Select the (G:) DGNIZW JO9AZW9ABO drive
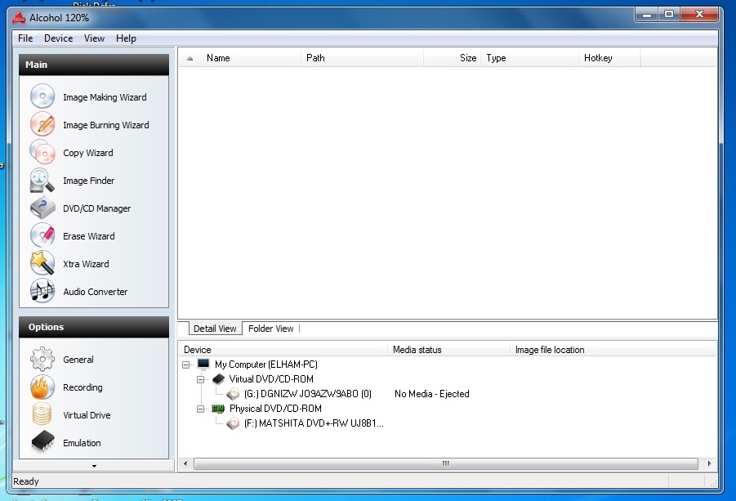The height and width of the screenshot is (501, 736). pyautogui.click(x=307, y=394)
